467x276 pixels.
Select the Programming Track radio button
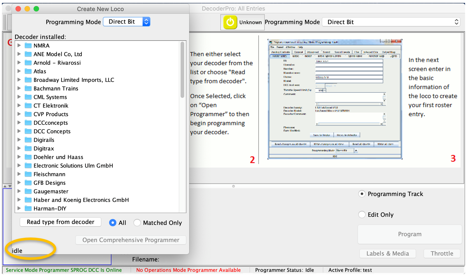tap(362, 194)
